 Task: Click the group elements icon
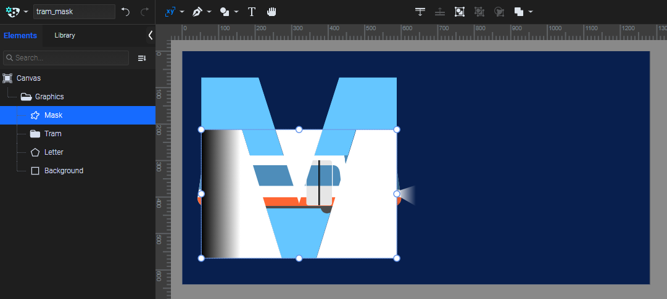(460, 12)
